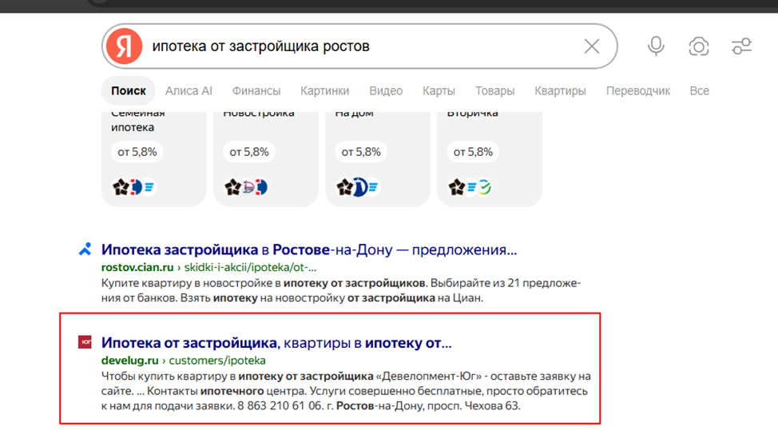Click bank logos in На дом card
Viewport: 778px width, 431px height.
(358, 187)
